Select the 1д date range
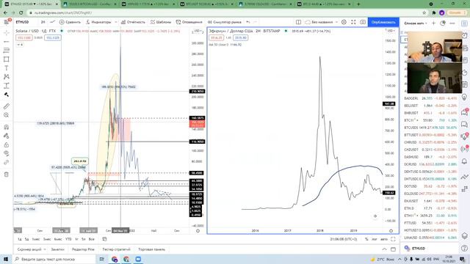 coord(20,239)
